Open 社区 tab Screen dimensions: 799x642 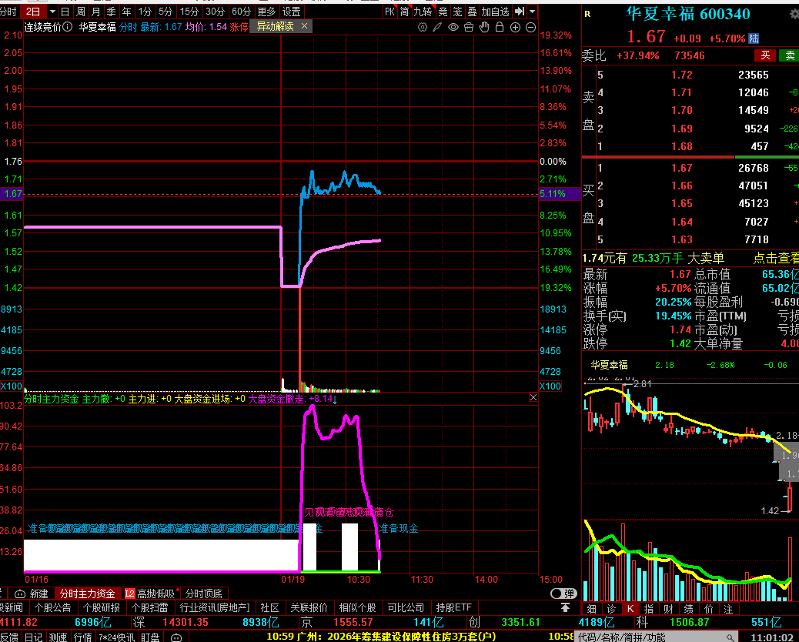269,608
